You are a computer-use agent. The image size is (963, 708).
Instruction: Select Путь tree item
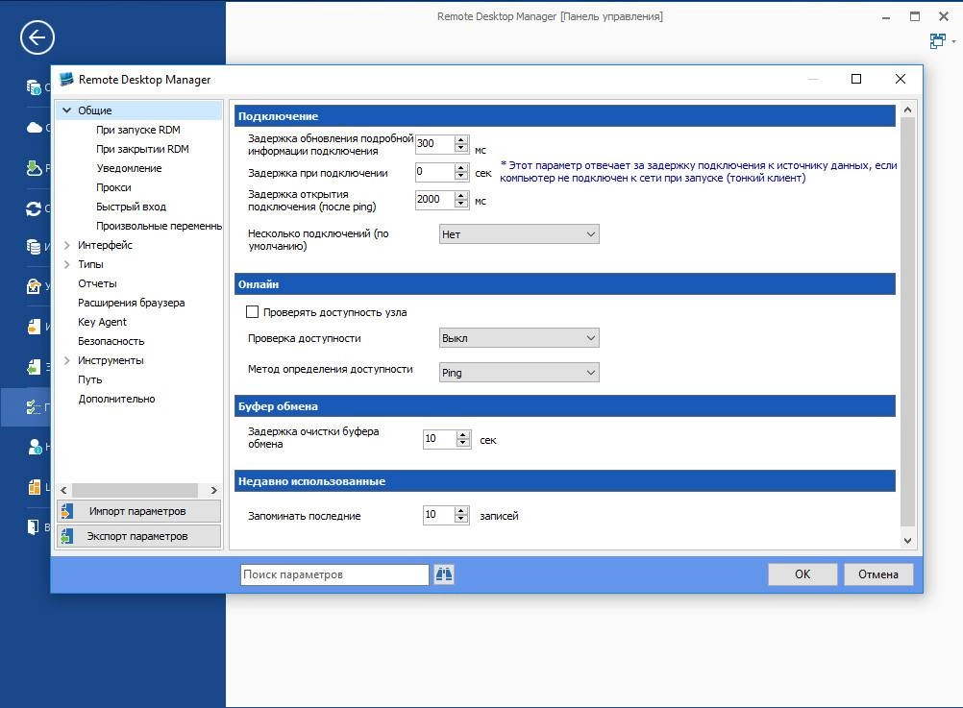(x=89, y=379)
